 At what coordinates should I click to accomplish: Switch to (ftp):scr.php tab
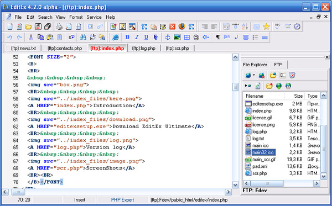point(177,48)
